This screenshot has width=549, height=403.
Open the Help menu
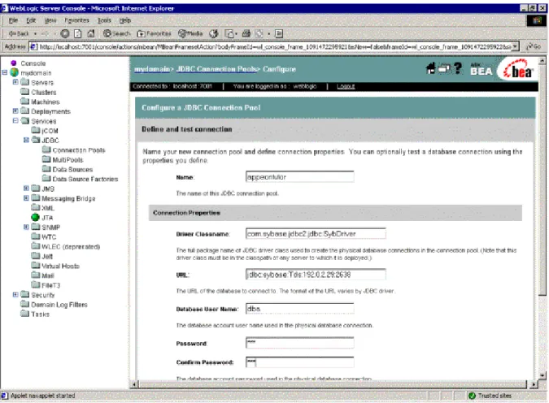125,20
